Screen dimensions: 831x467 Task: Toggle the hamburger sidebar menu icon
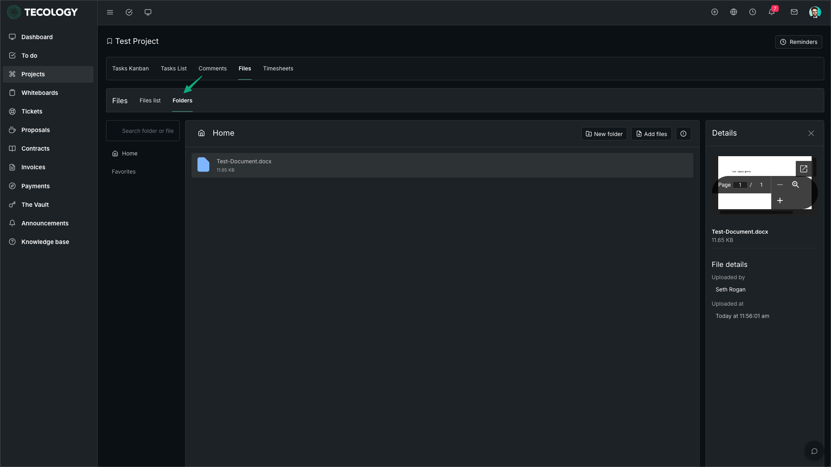click(110, 12)
